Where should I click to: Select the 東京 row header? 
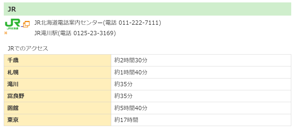tap(57, 120)
